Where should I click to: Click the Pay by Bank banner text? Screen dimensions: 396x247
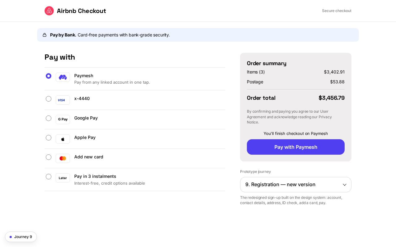(110, 35)
